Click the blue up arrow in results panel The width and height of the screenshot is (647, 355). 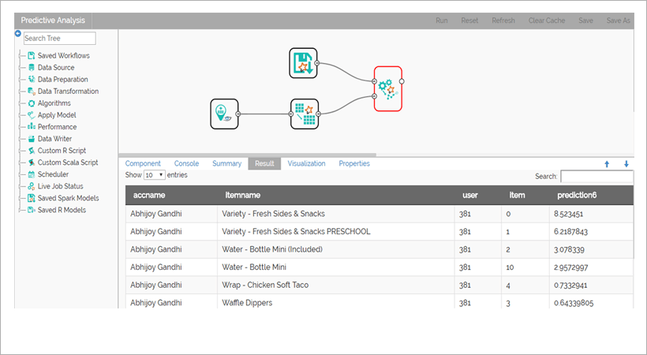click(607, 164)
